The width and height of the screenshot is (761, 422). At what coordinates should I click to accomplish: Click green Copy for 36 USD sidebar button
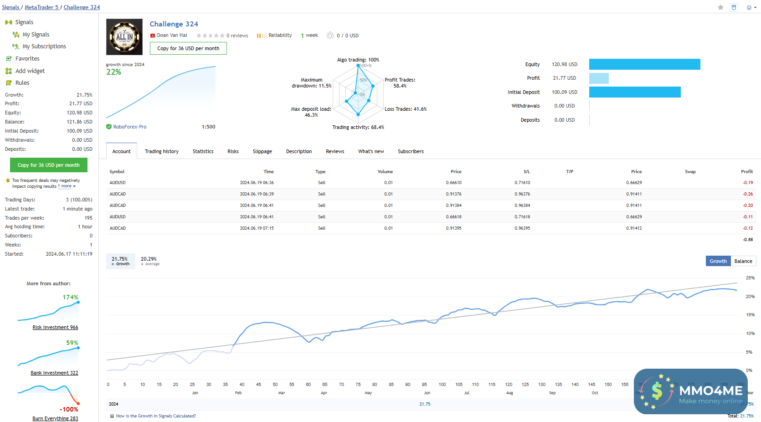coord(49,165)
